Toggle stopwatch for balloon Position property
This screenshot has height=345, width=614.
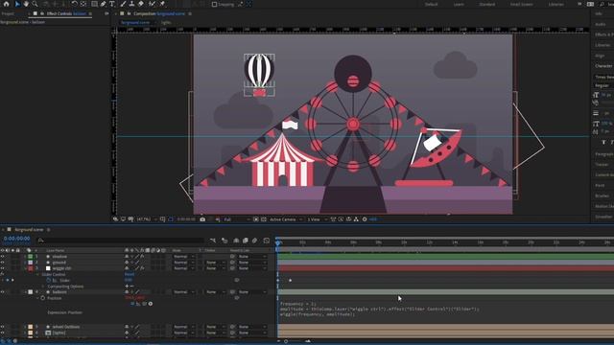click(x=42, y=298)
